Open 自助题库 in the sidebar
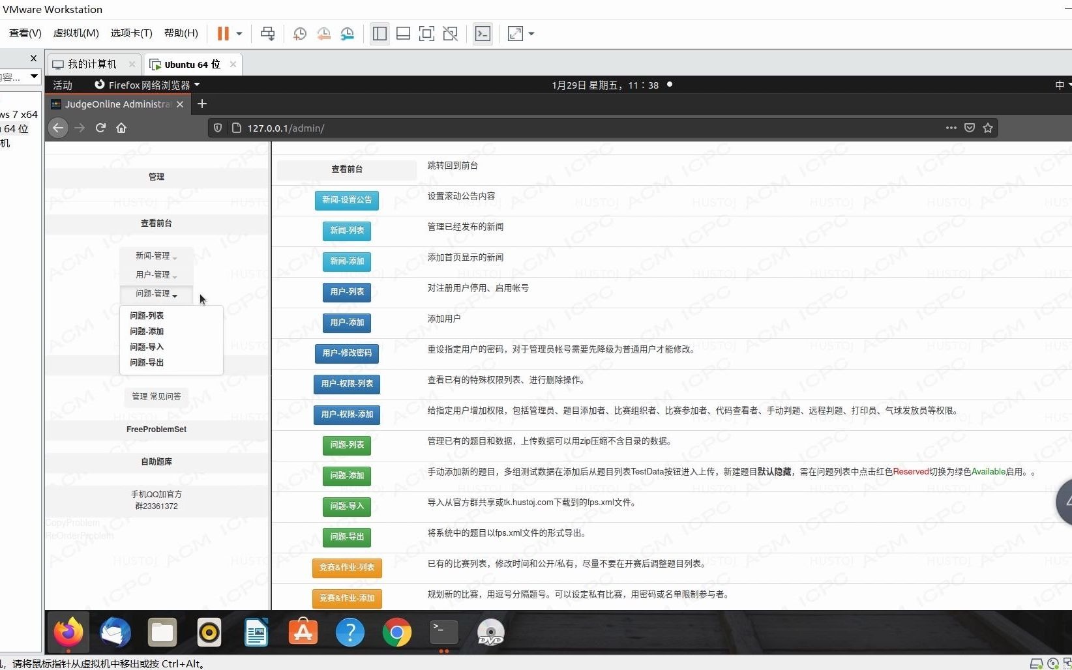This screenshot has height=670, width=1072. tap(156, 461)
